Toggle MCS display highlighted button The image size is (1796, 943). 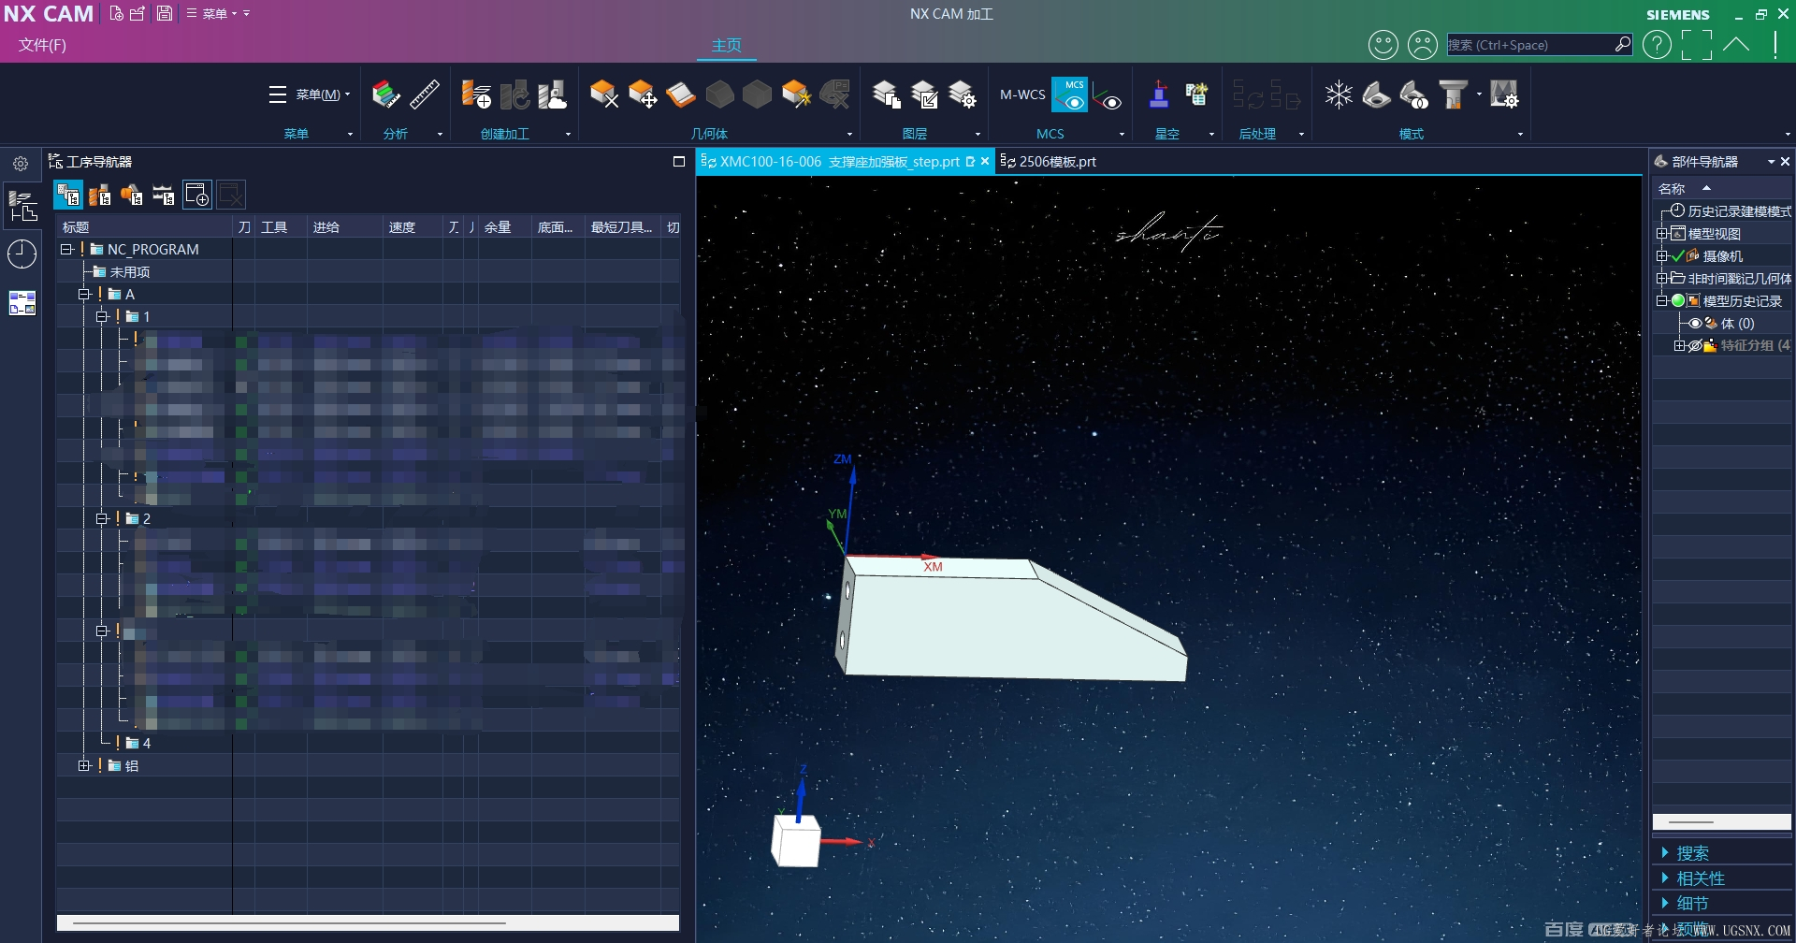coord(1070,94)
